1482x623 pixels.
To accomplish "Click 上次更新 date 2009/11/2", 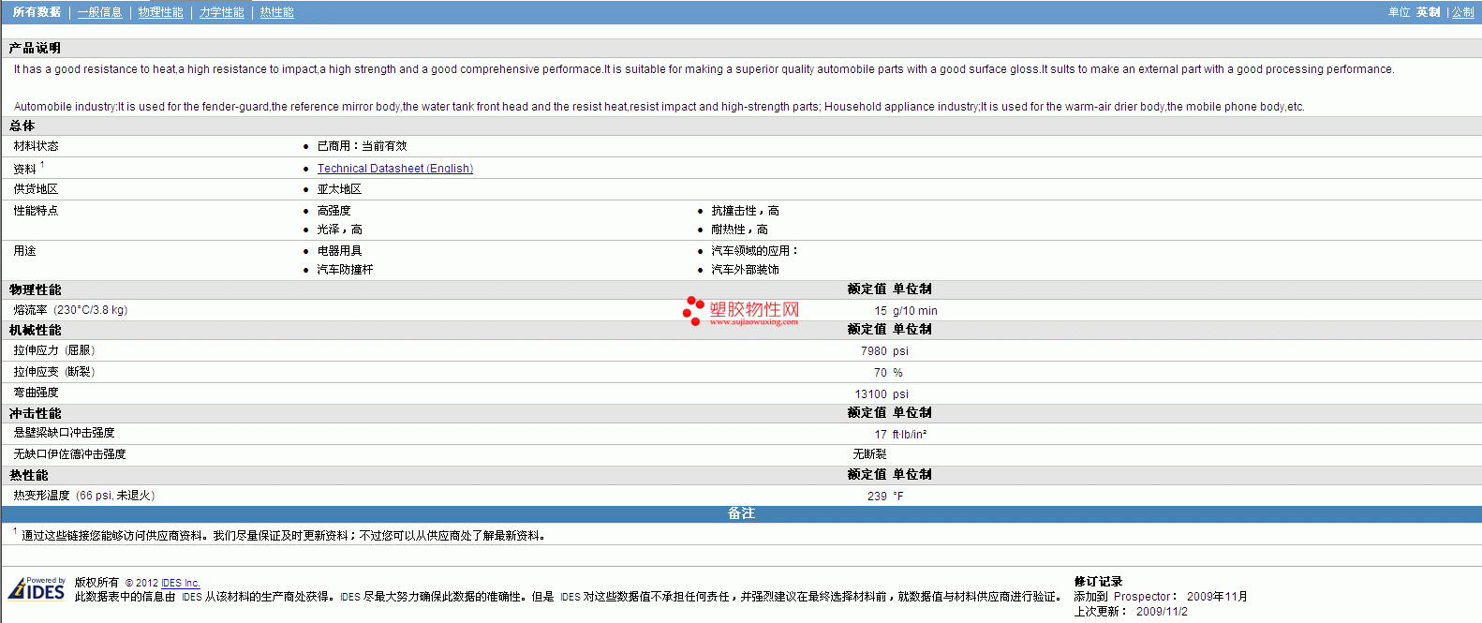I will (x=1162, y=612).
